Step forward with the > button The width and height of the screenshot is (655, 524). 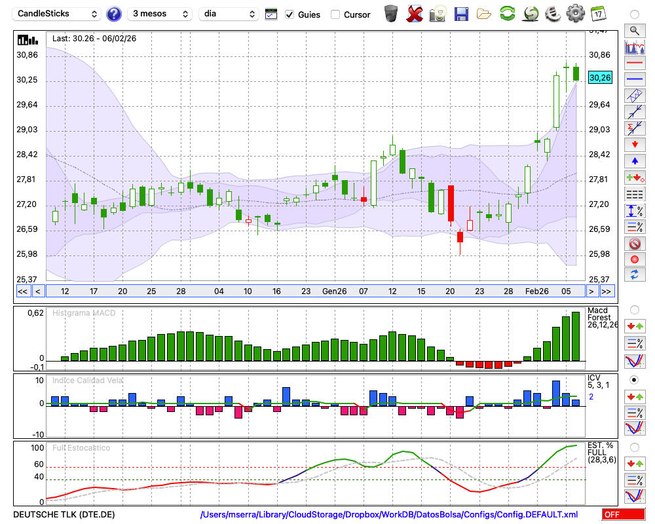point(591,291)
